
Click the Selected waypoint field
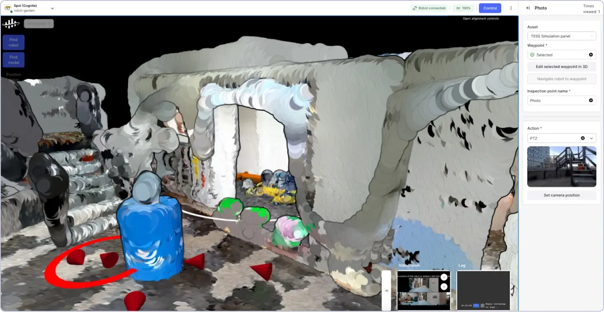pyautogui.click(x=562, y=55)
